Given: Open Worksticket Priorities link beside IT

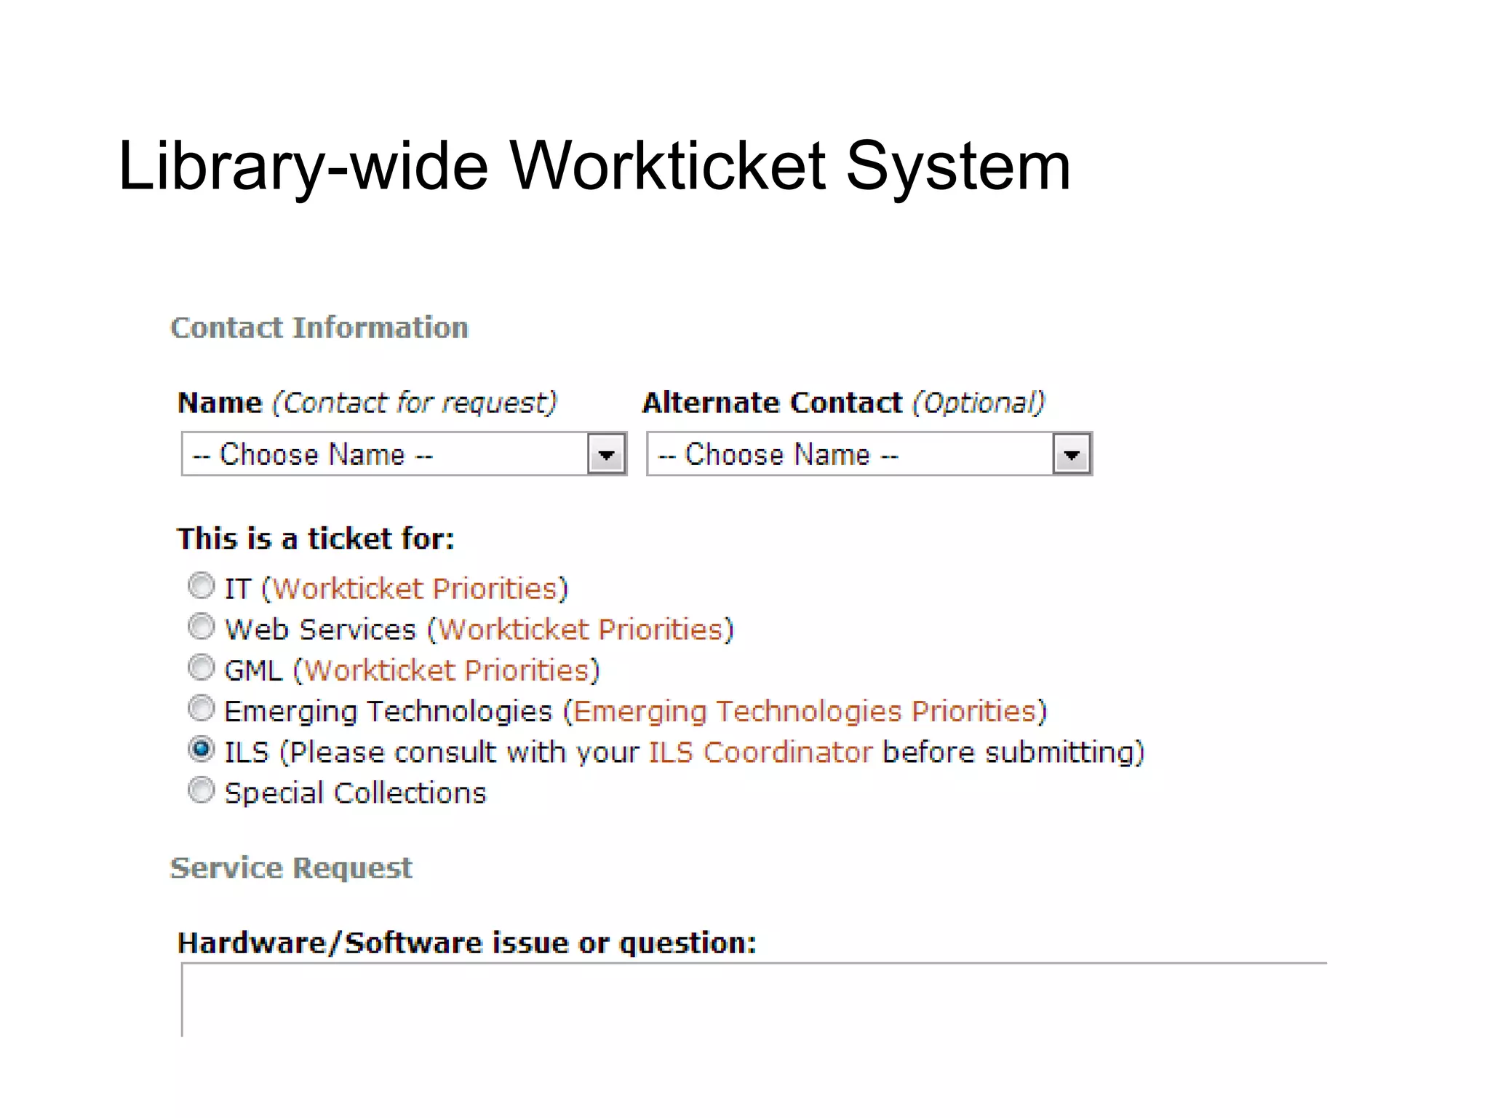Looking at the screenshot, I should coord(415,589).
